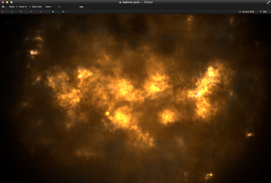
Task: Click the 50% zoom value in info bar
Action: [x=265, y=12]
